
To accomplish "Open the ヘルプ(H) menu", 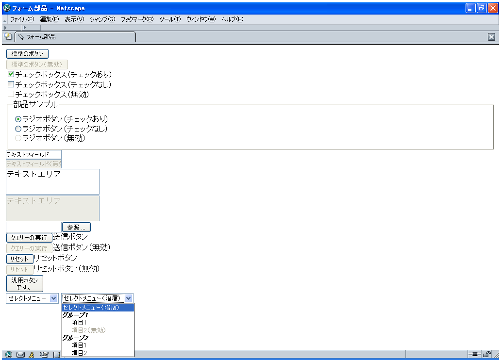I will [x=232, y=19].
